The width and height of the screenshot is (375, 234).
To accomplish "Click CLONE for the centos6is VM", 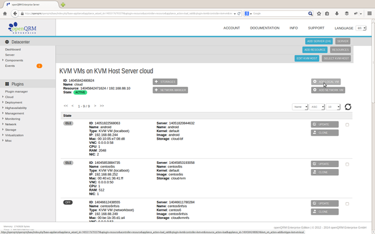I will [x=325, y=172].
